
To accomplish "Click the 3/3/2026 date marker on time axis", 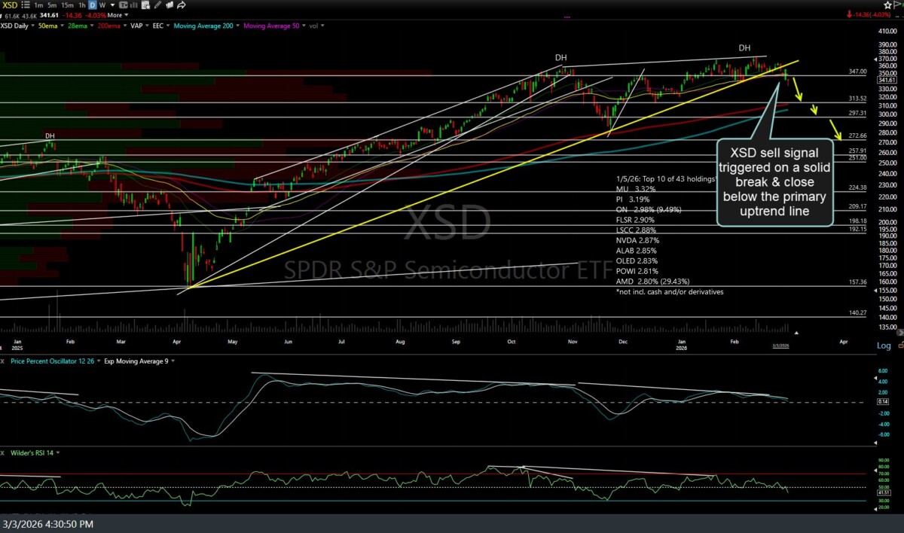I will pos(780,346).
